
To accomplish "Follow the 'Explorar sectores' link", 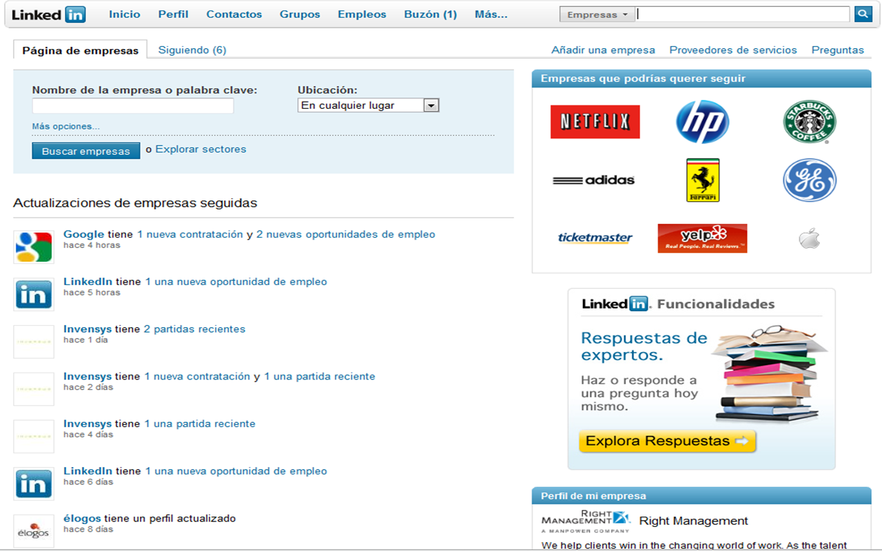I will pyautogui.click(x=201, y=149).
